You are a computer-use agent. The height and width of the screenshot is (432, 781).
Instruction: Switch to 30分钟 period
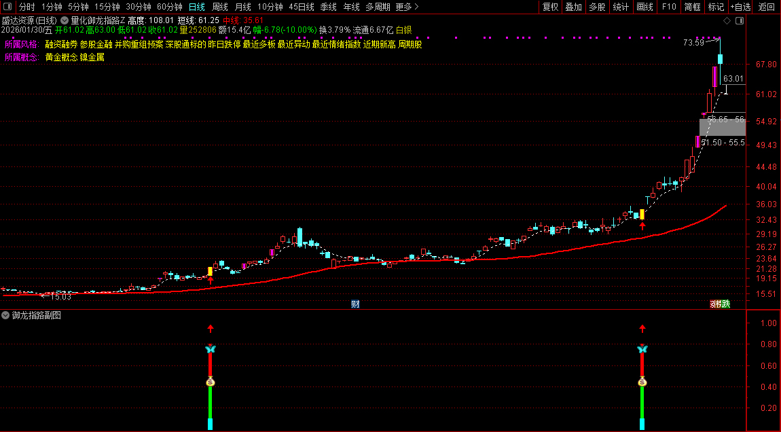click(139, 7)
